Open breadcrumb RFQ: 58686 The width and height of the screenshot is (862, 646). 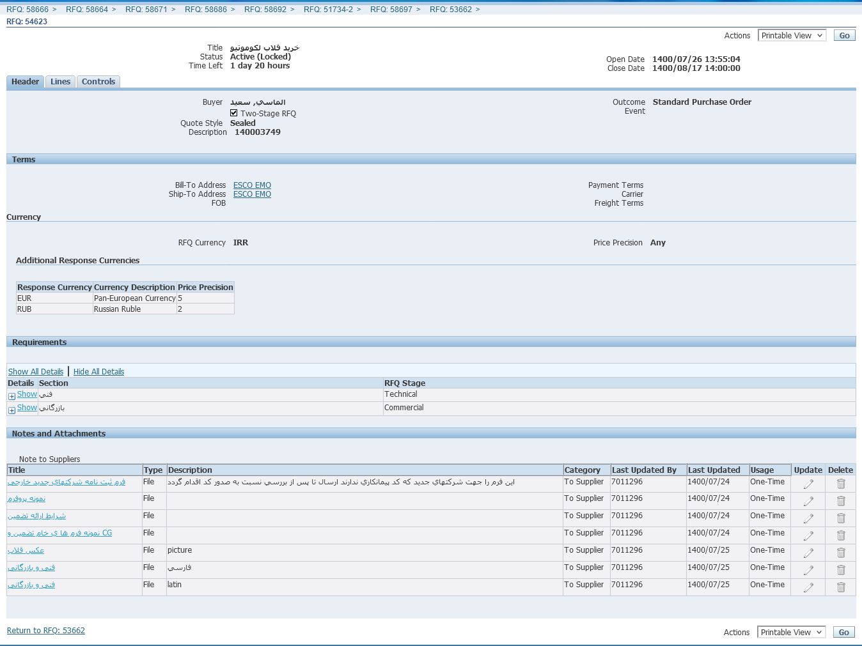206,10
